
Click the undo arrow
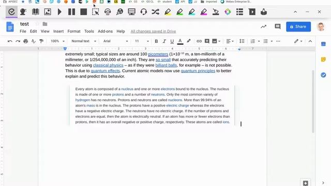click(x=10, y=41)
